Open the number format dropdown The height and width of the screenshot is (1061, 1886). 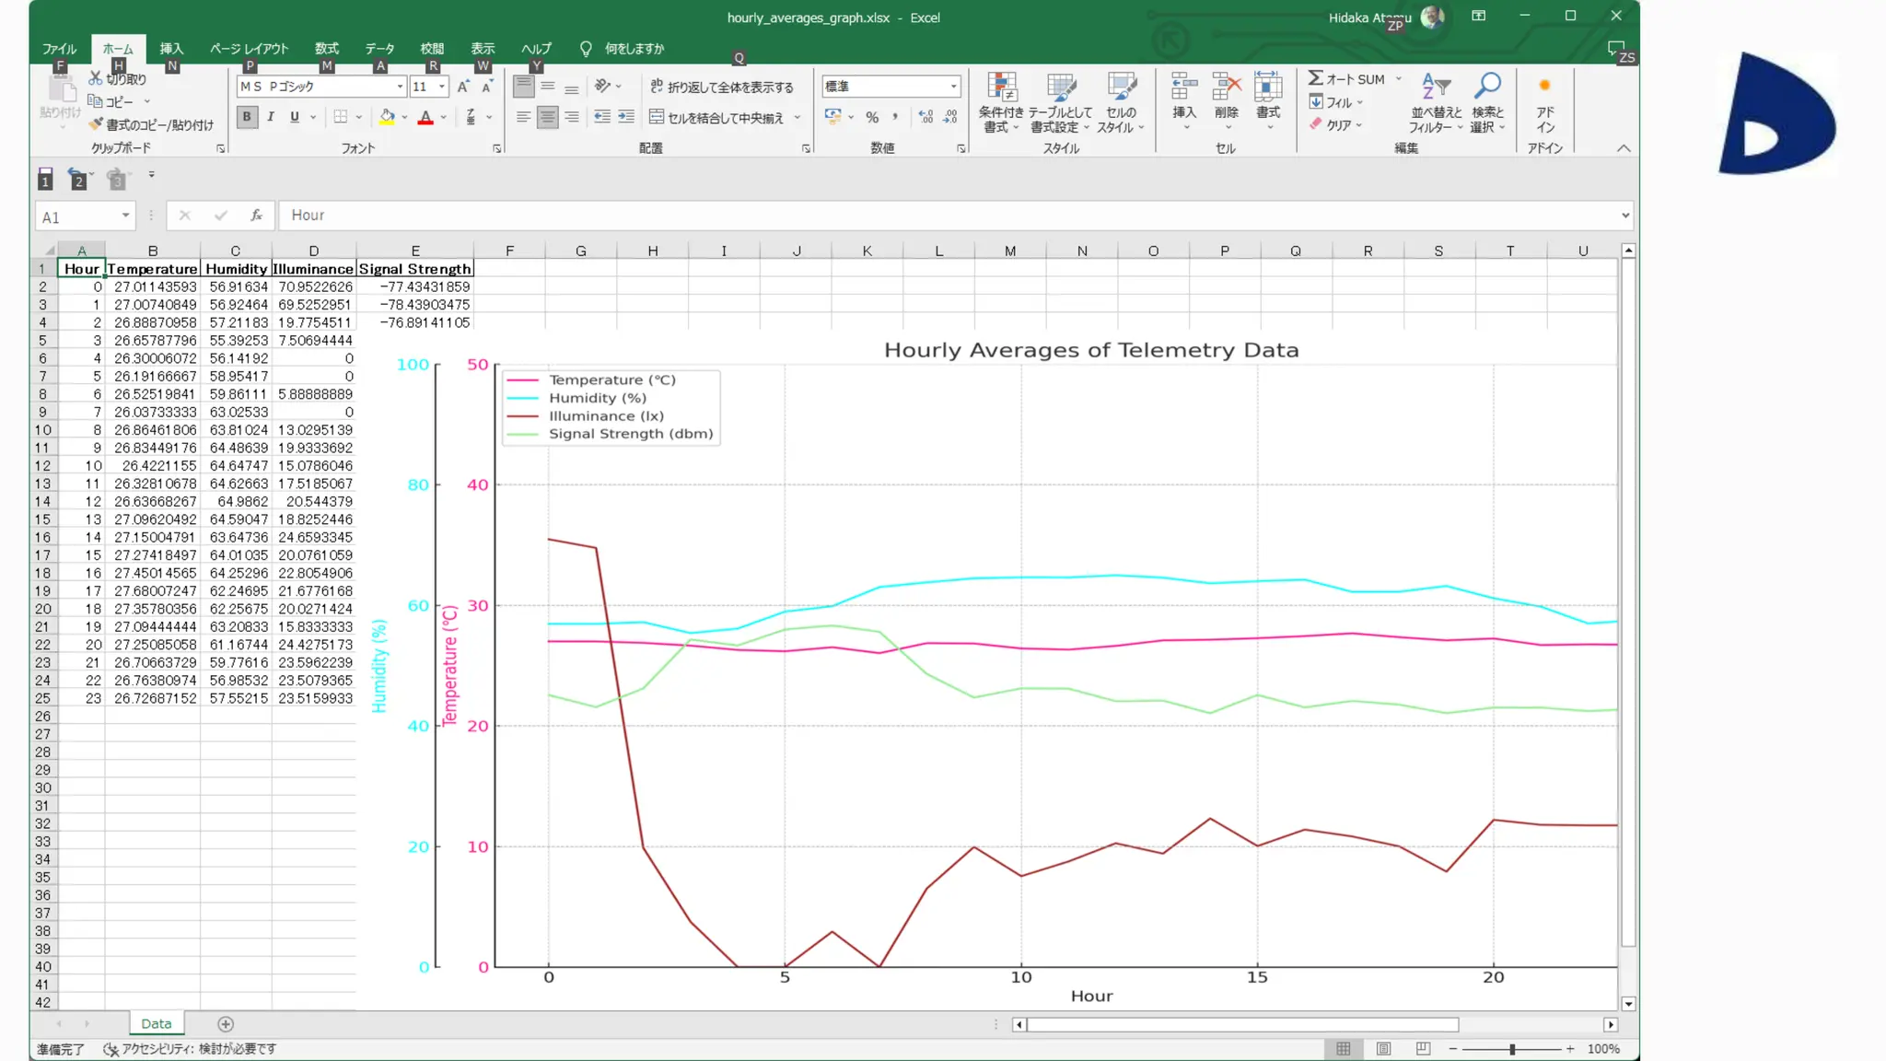click(953, 87)
